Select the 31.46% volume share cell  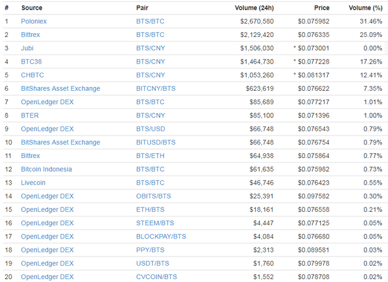pyautogui.click(x=371, y=21)
